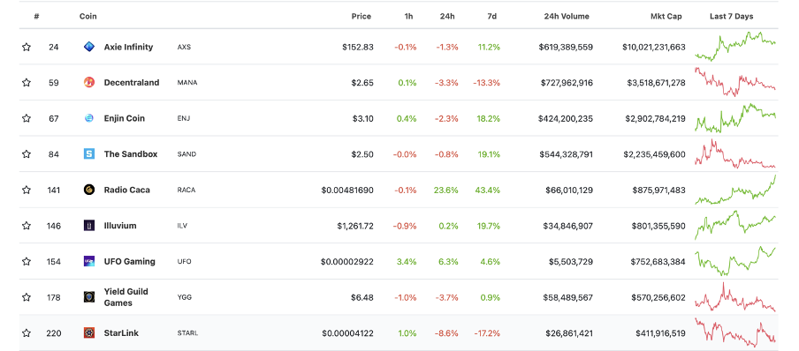The width and height of the screenshot is (799, 351).
Task: Click the Enjin Coin logo icon
Action: [x=89, y=118]
